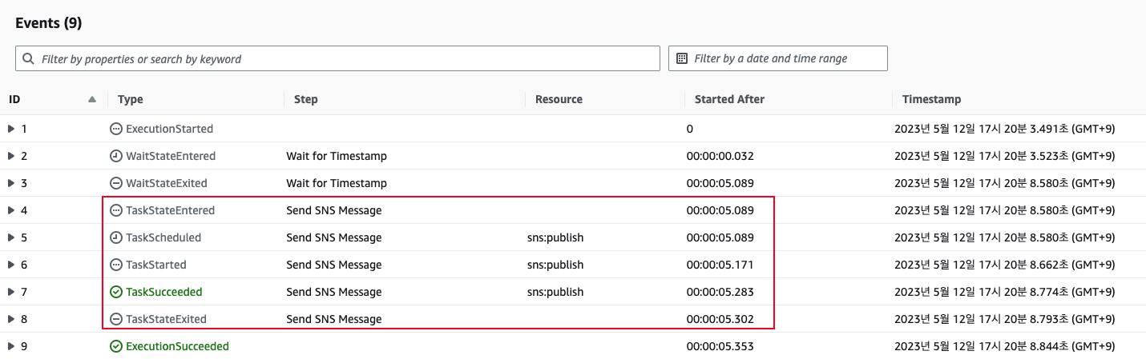Image resolution: width=1146 pixels, height=359 pixels.
Task: Click the WaitStateEntered clock icon
Action: (116, 156)
